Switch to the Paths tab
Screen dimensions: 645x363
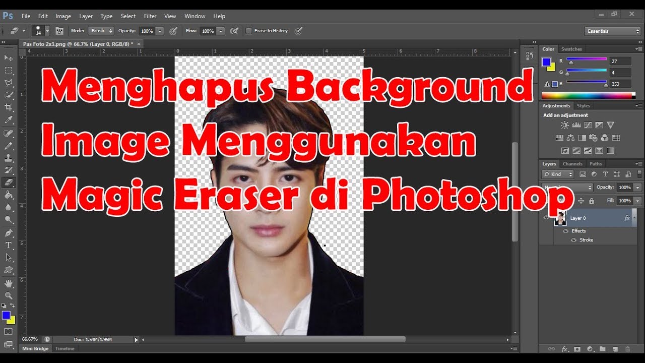pos(596,164)
